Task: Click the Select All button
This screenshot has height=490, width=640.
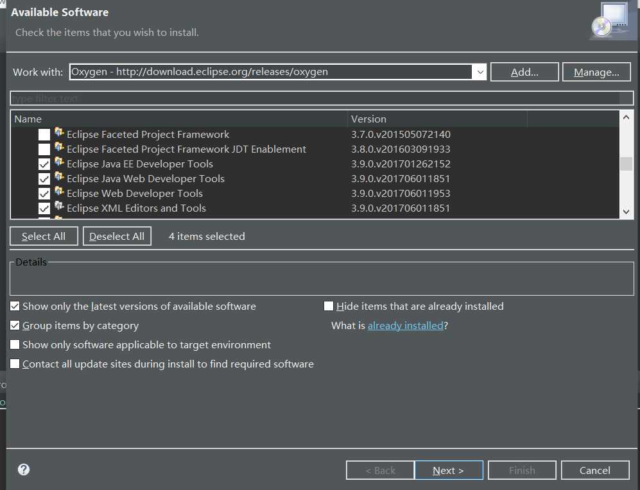Action: tap(44, 236)
